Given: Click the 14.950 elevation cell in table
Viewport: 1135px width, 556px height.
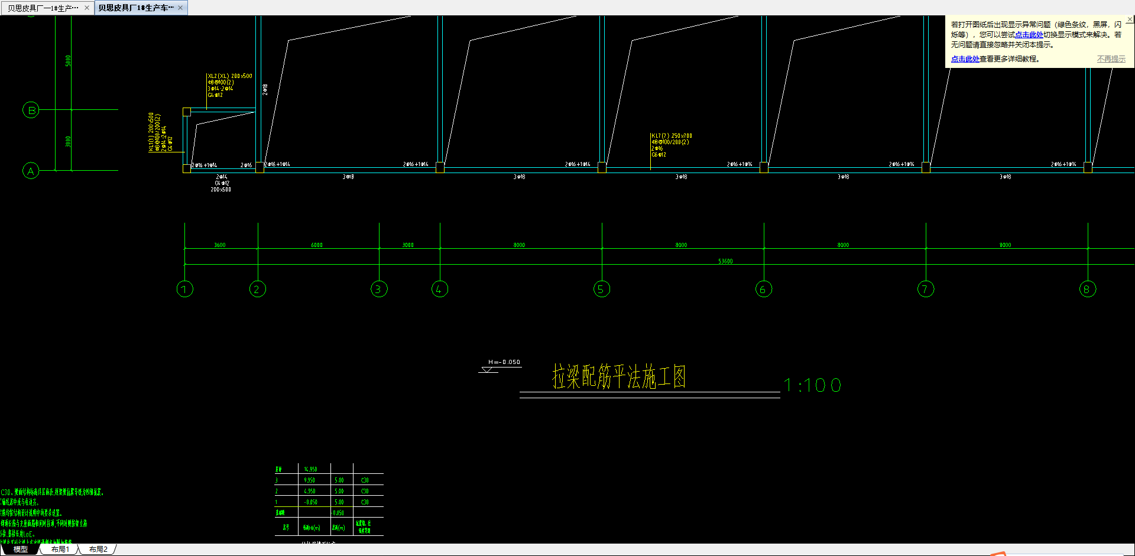Looking at the screenshot, I should click(x=310, y=469).
